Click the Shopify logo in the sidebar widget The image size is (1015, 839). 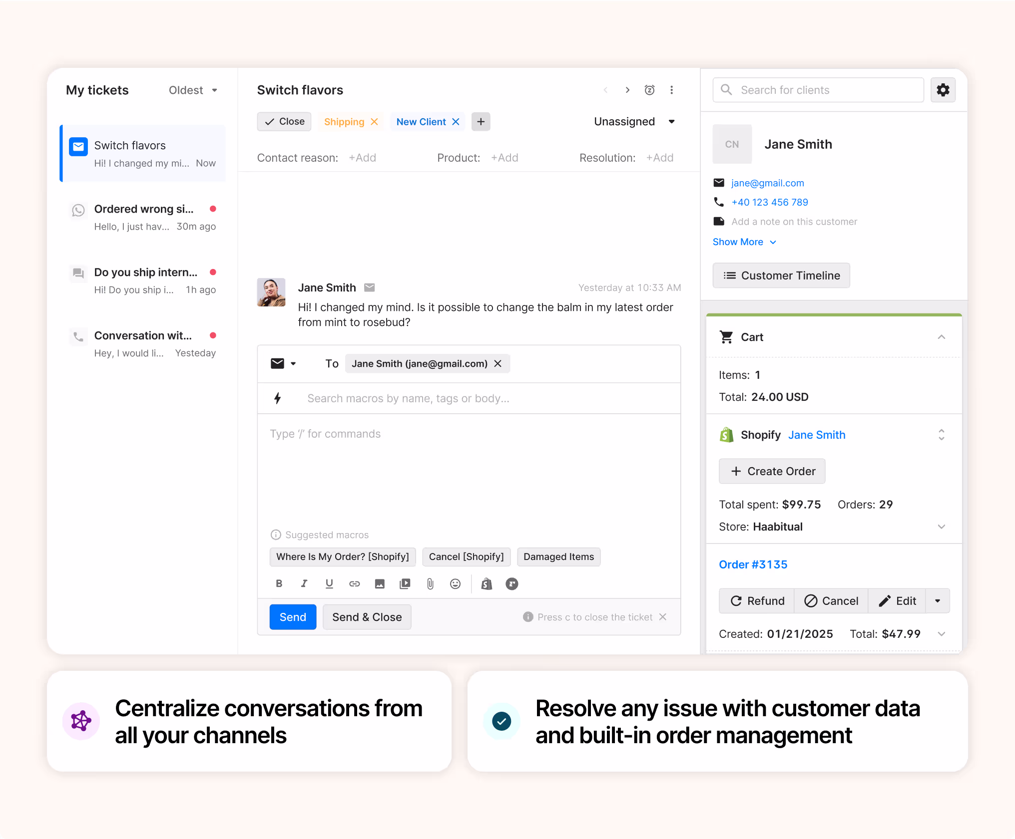pos(727,435)
